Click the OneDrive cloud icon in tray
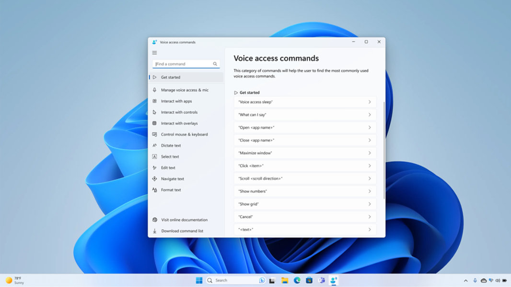511x287 pixels. click(x=484, y=280)
